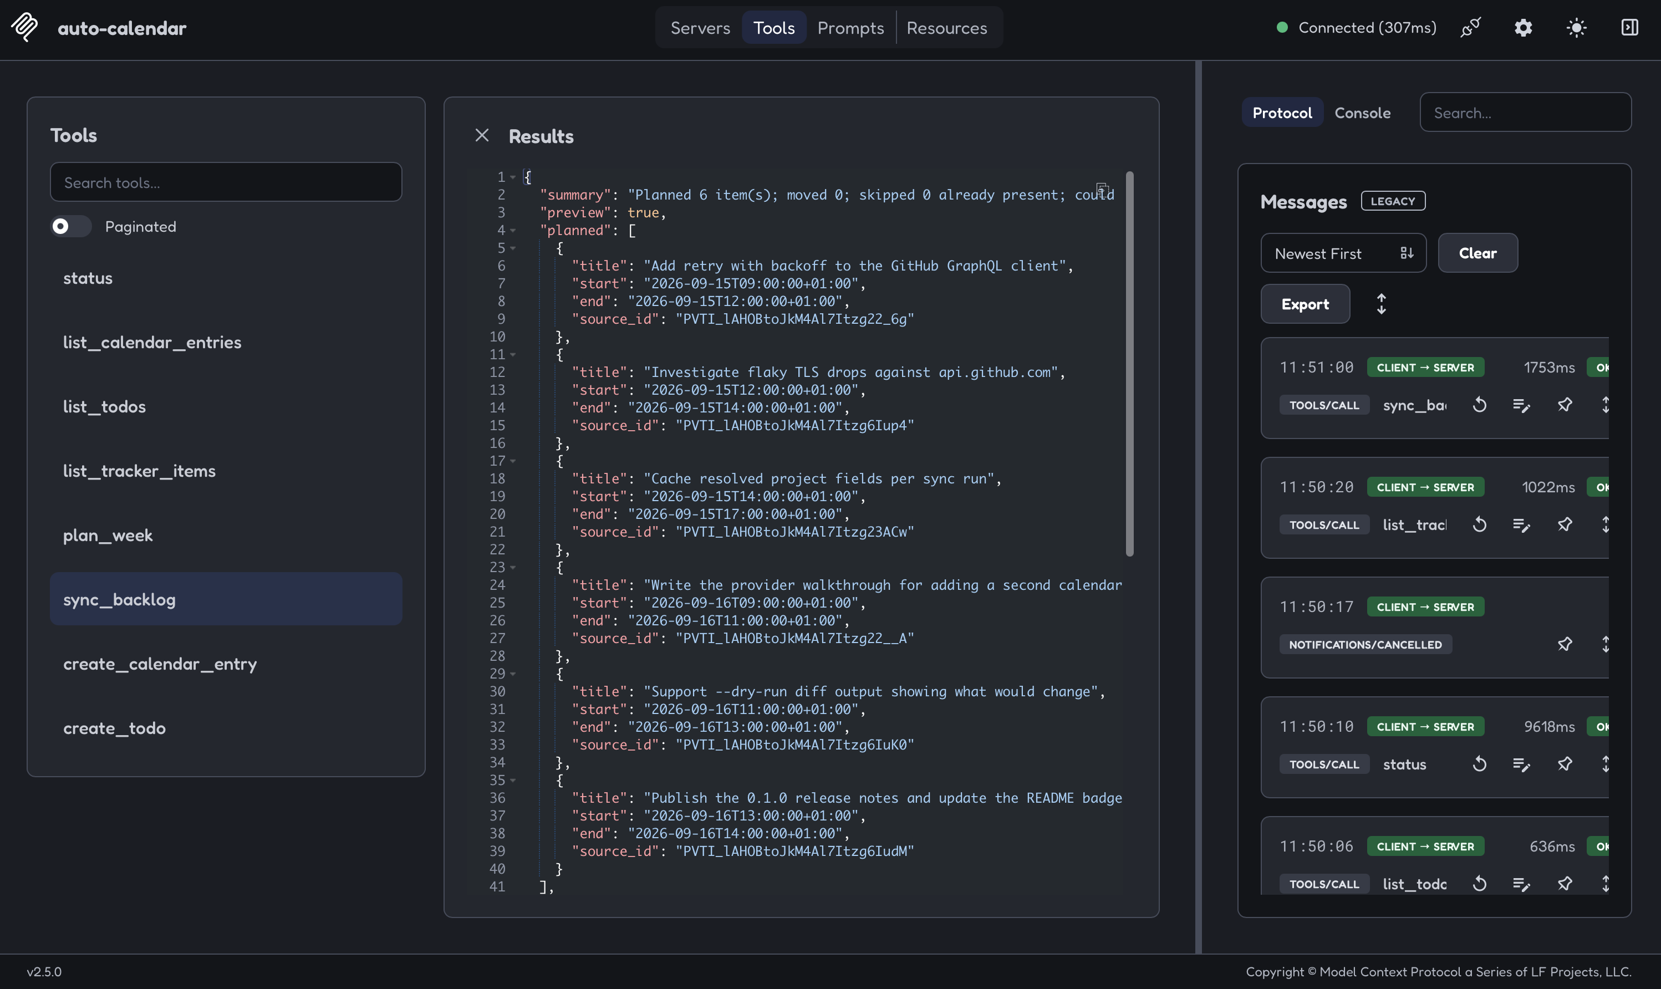This screenshot has height=989, width=1661.
Task: Toggle light theme sun icon
Action: 1576,27
